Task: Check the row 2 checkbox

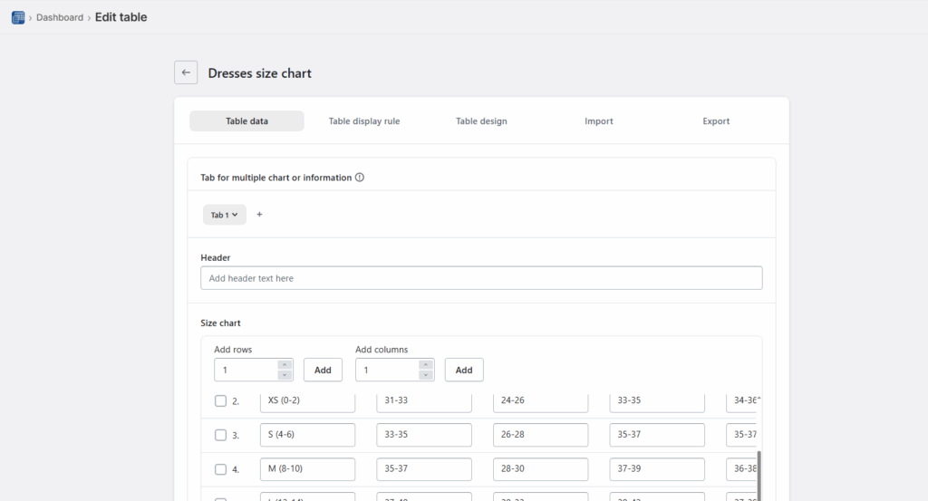Action: click(x=220, y=400)
